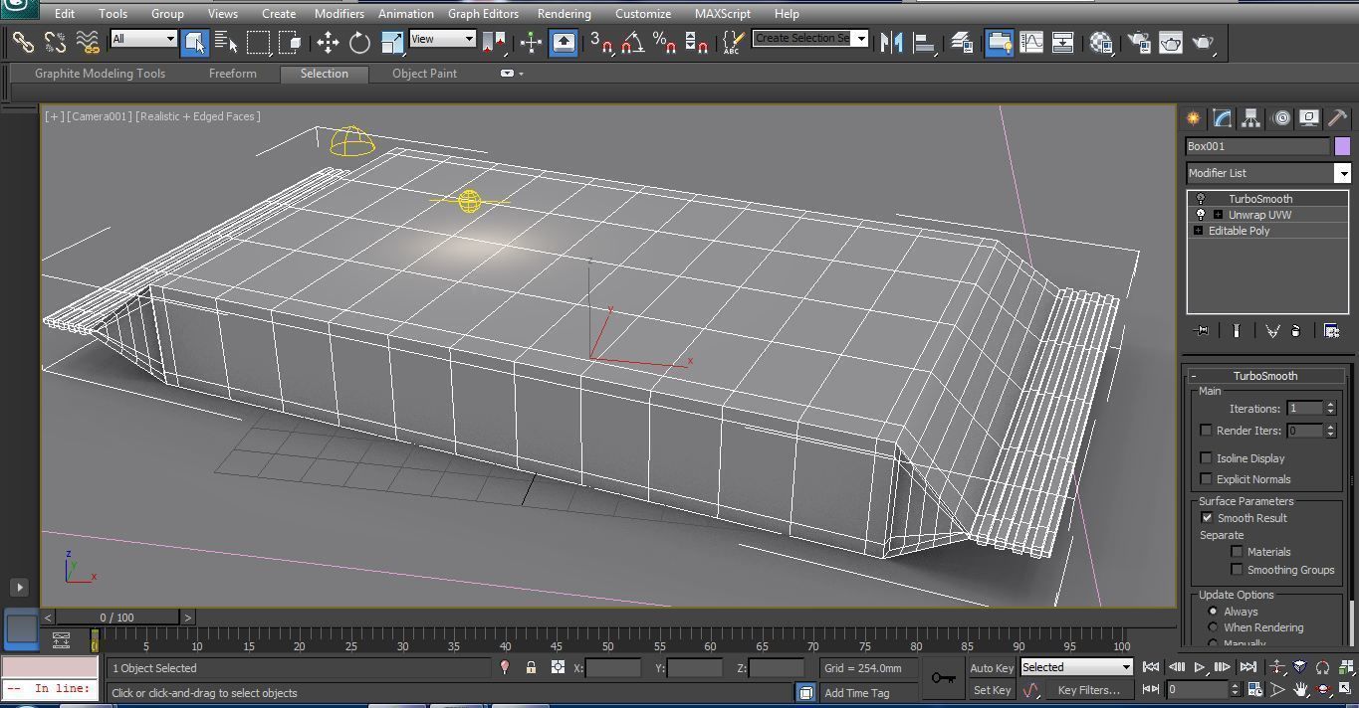The image size is (1359, 708).
Task: Select Always update option
Action: [x=1213, y=612]
